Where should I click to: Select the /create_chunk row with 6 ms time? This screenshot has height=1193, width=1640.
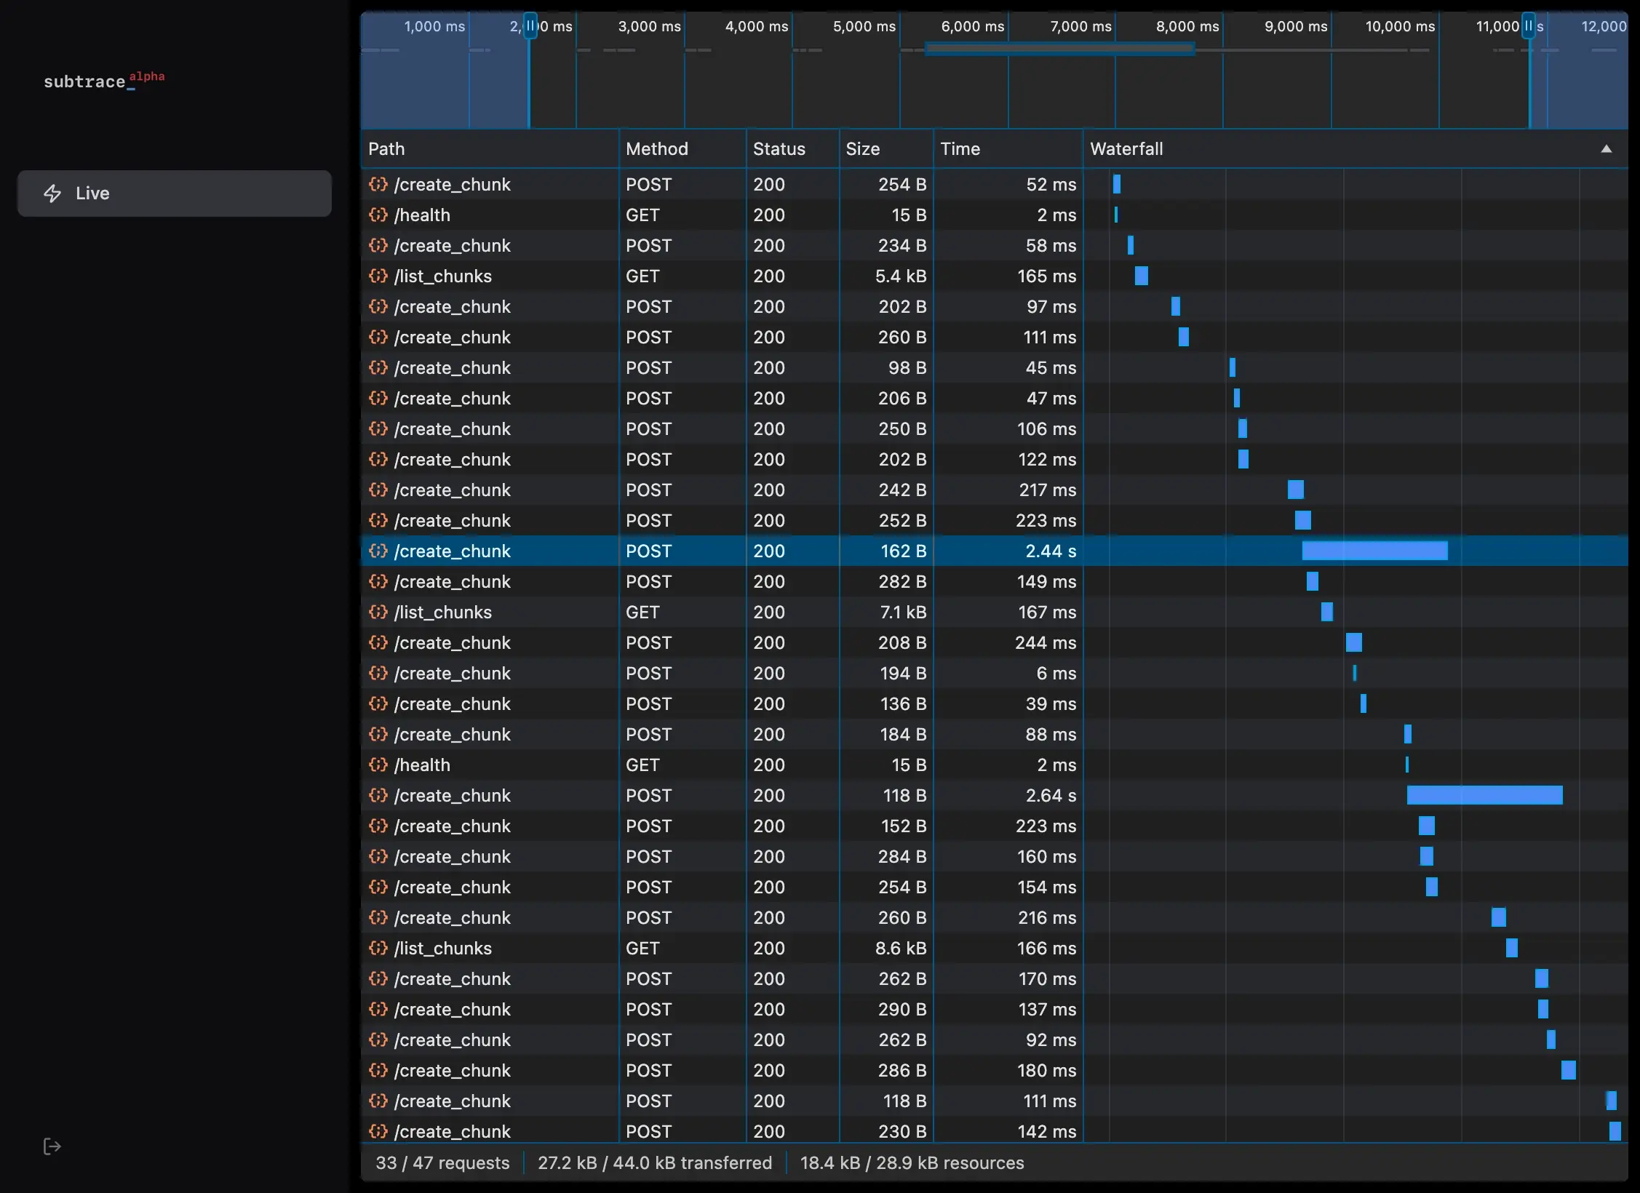pos(452,673)
